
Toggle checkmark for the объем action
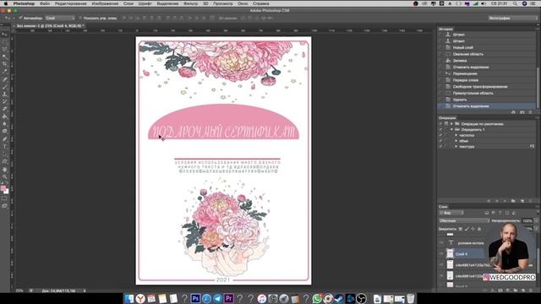coord(440,141)
